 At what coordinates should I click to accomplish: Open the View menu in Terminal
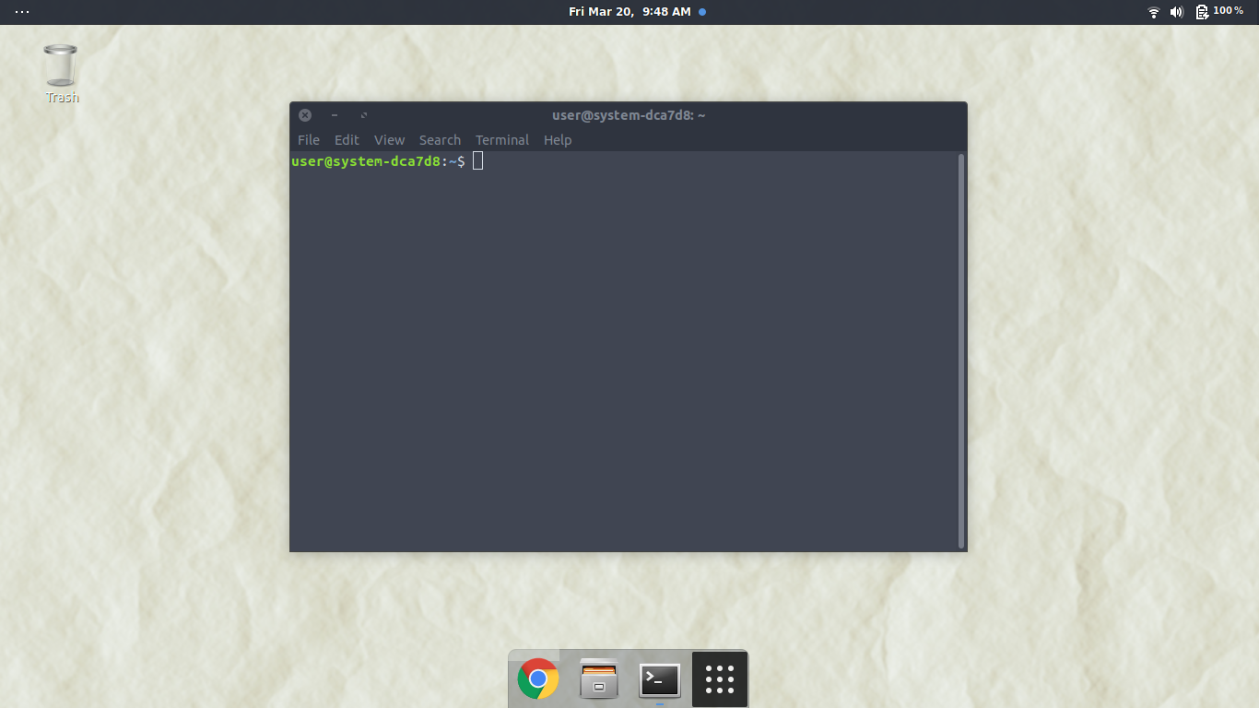[389, 140]
